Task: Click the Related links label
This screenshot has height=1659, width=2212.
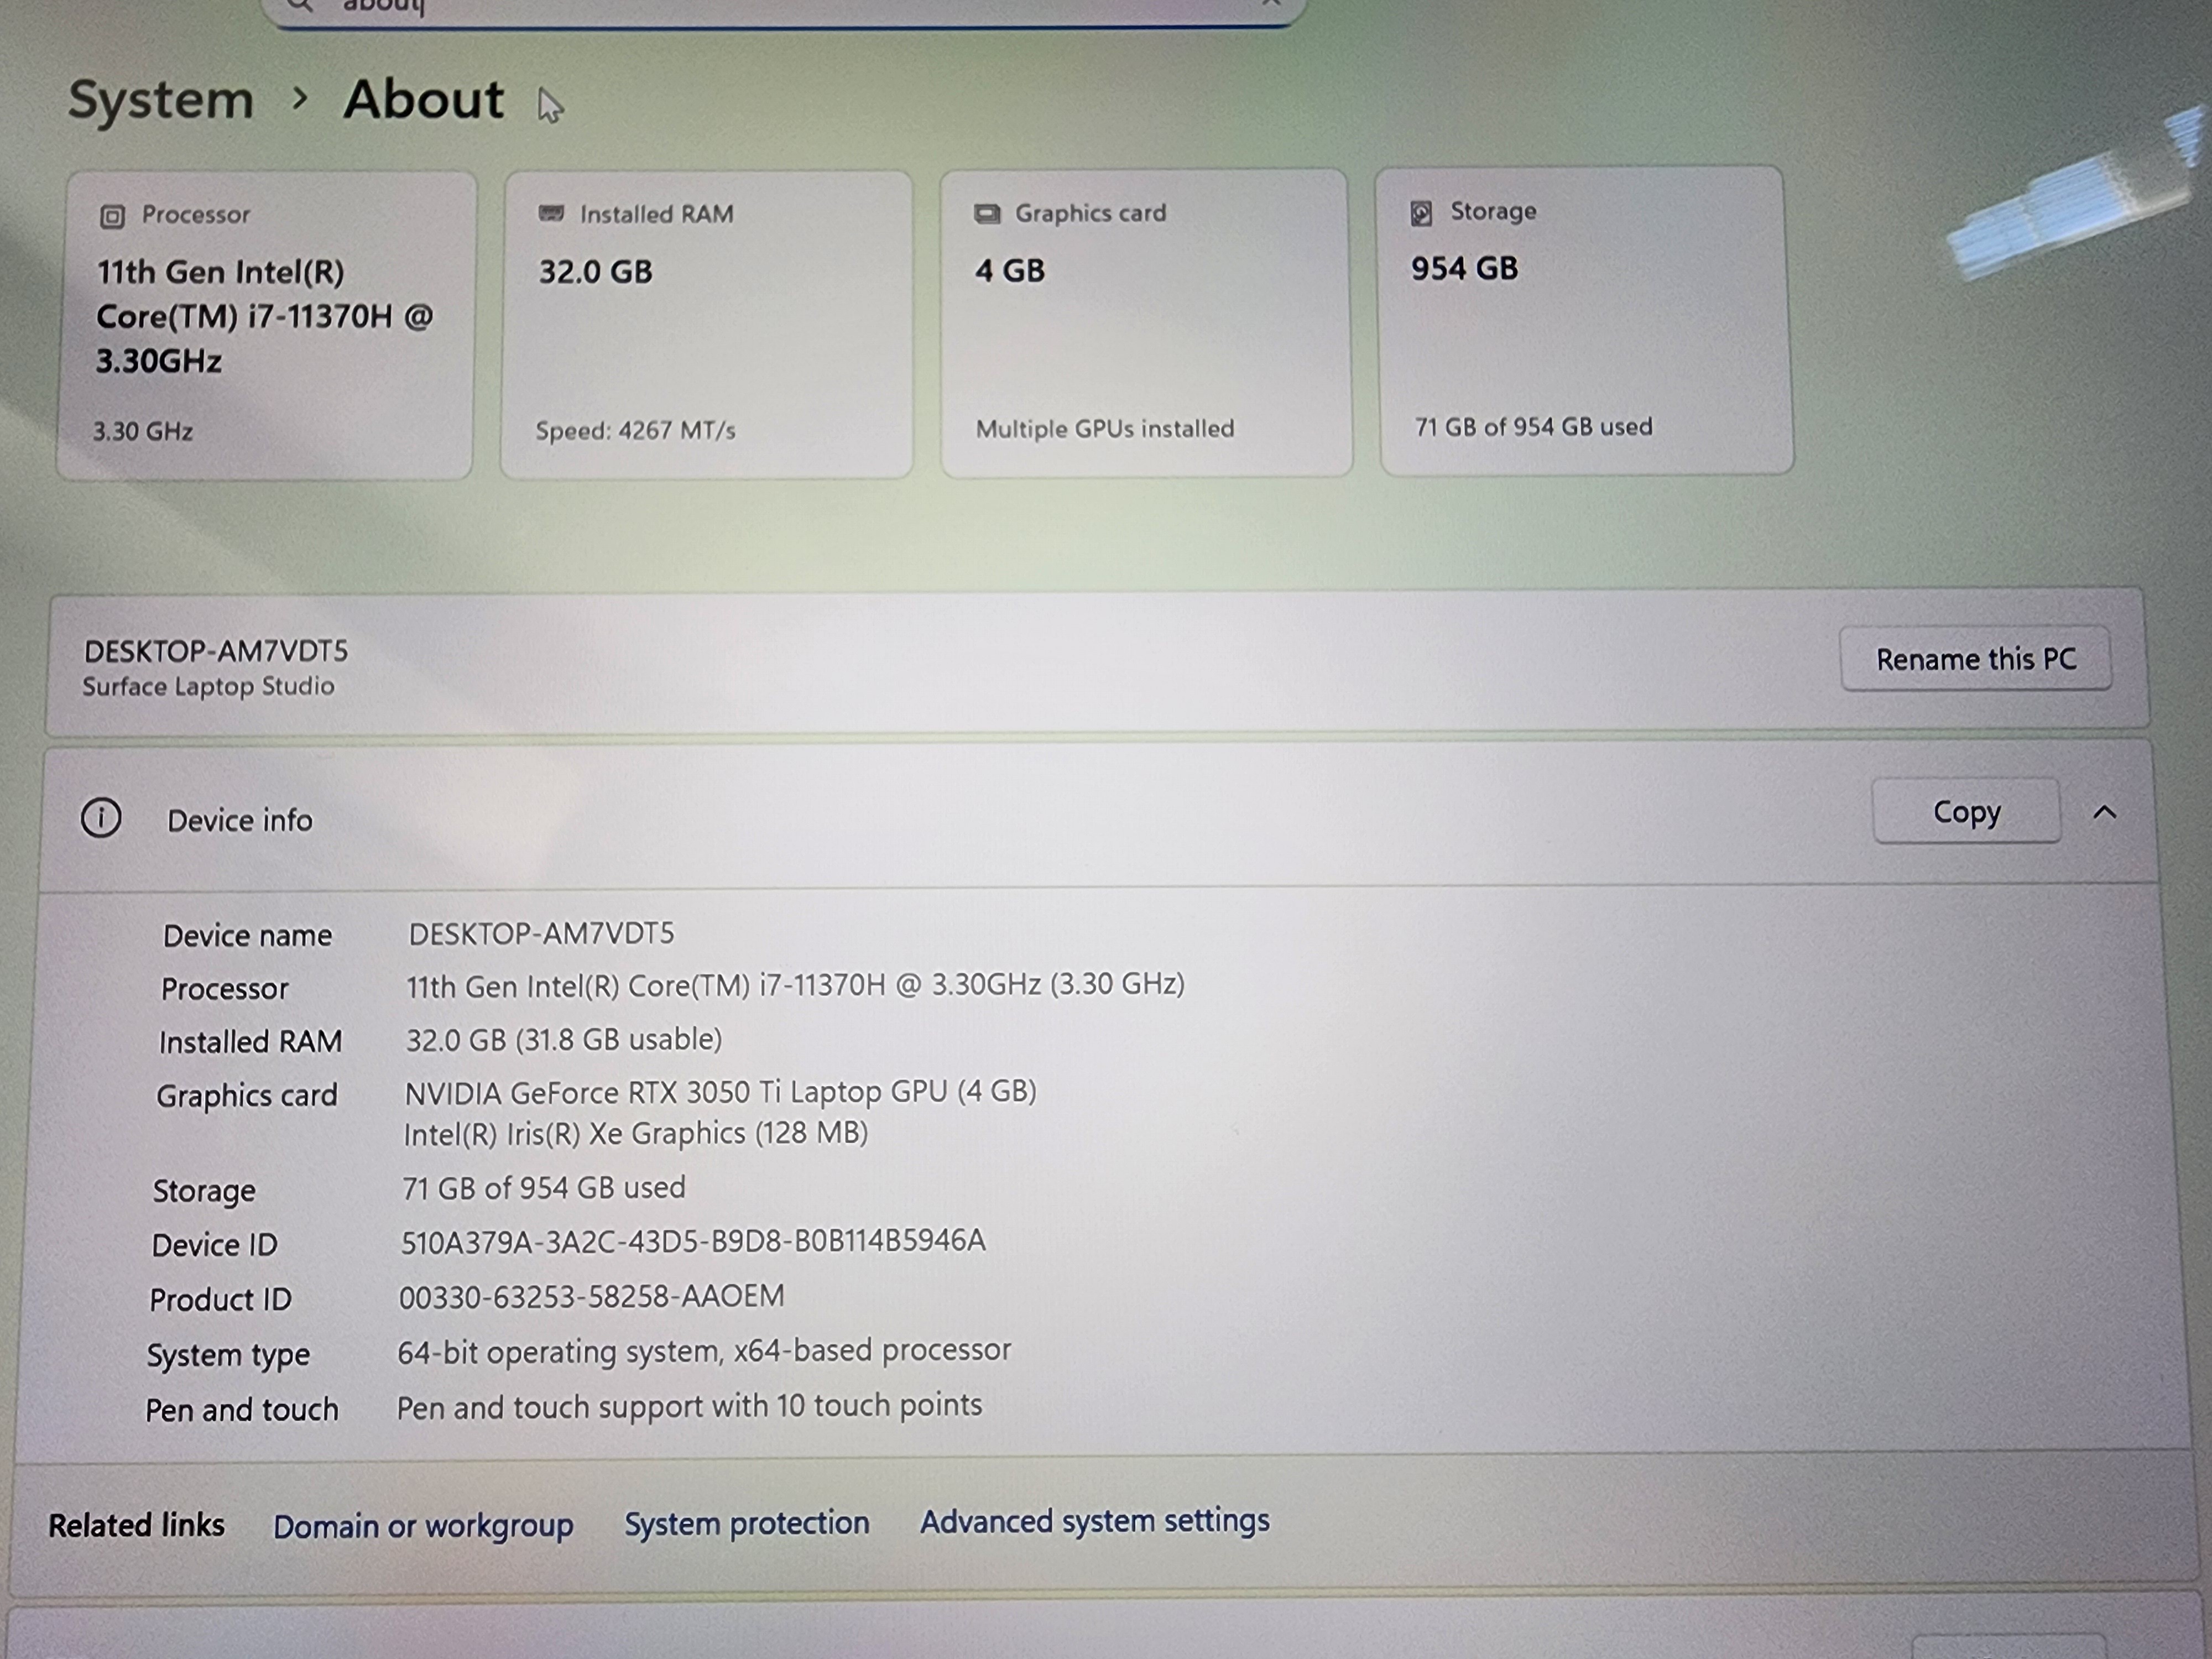Action: (x=137, y=1525)
